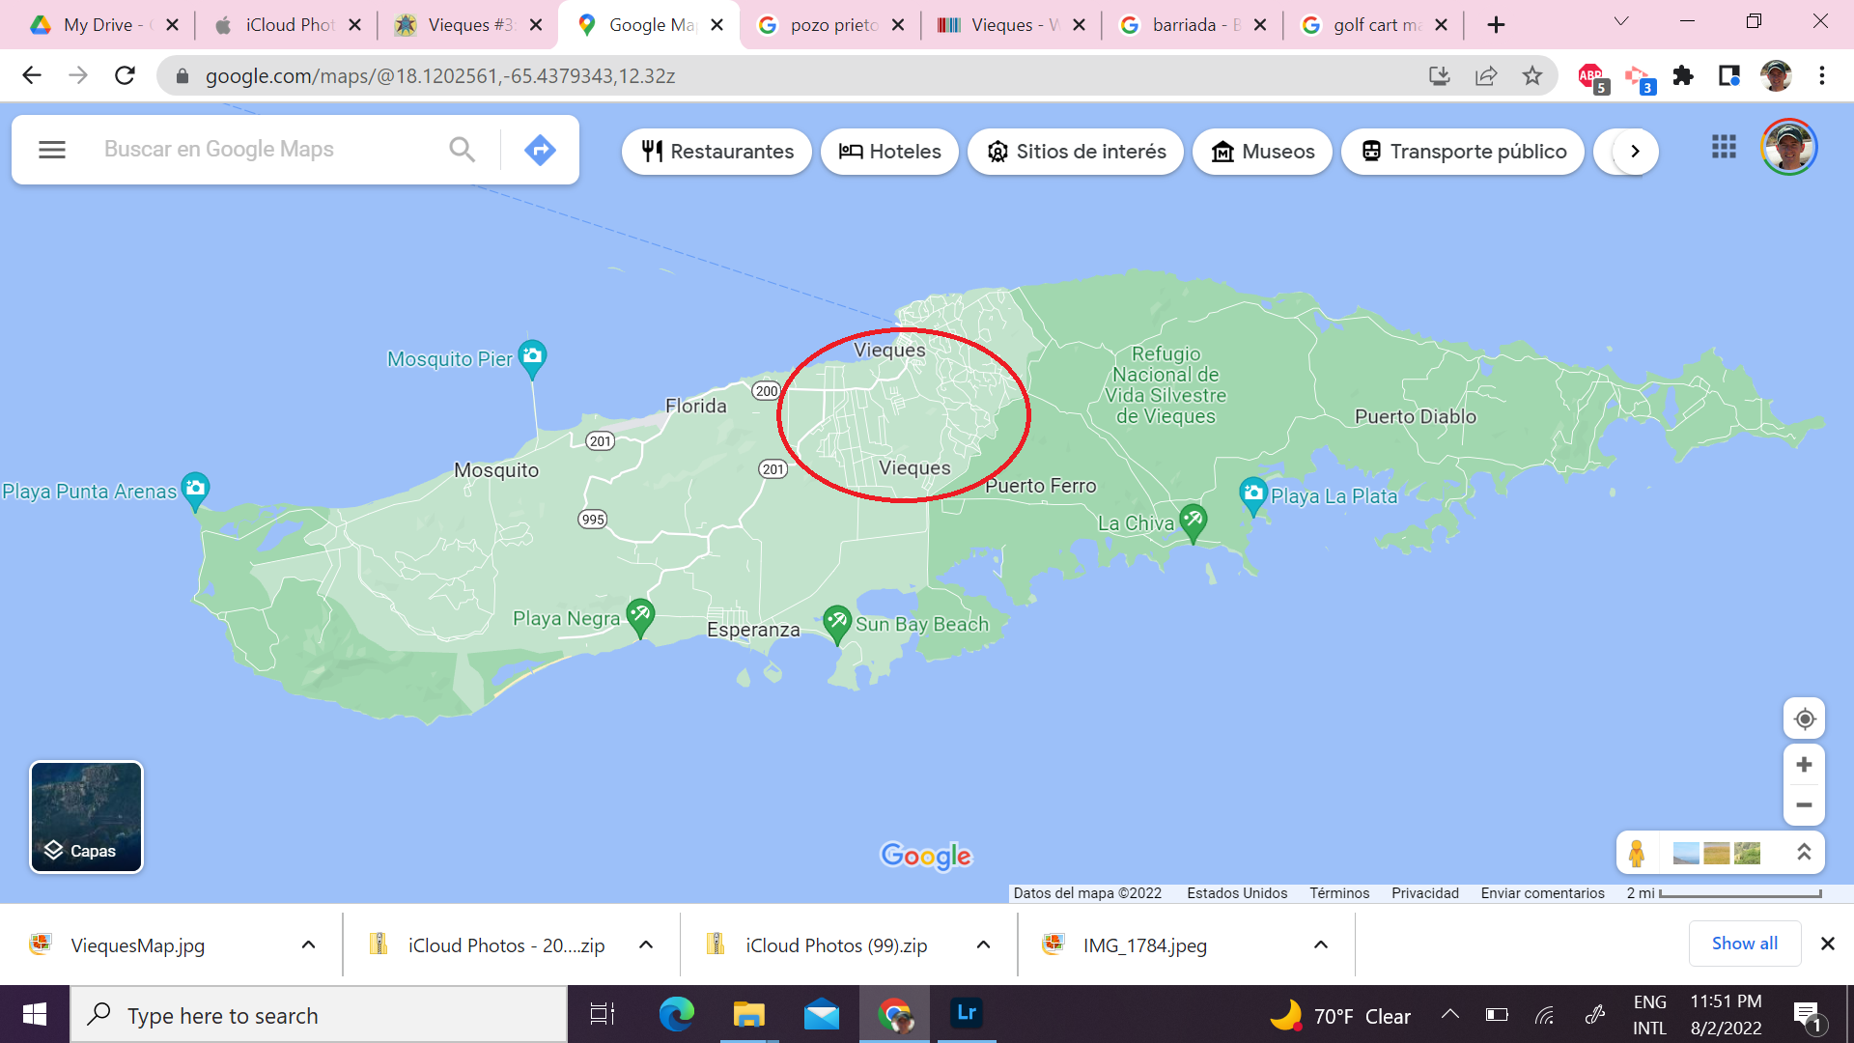The width and height of the screenshot is (1854, 1043).
Task: Open the Google Maps hamburger menu
Action: pos(52,150)
